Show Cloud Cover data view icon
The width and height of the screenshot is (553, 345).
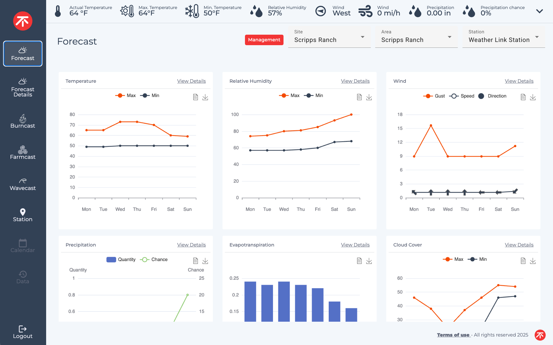click(x=523, y=261)
